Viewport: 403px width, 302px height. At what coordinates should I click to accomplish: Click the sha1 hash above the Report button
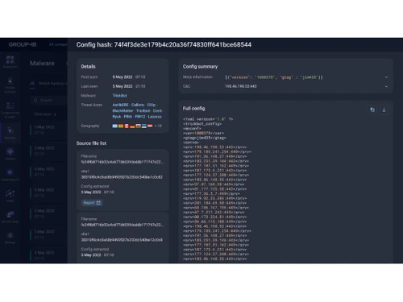coord(122,177)
